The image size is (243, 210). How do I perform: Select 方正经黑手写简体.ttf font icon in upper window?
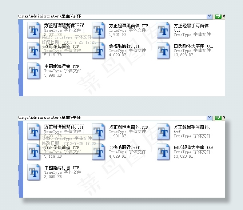click(163, 30)
